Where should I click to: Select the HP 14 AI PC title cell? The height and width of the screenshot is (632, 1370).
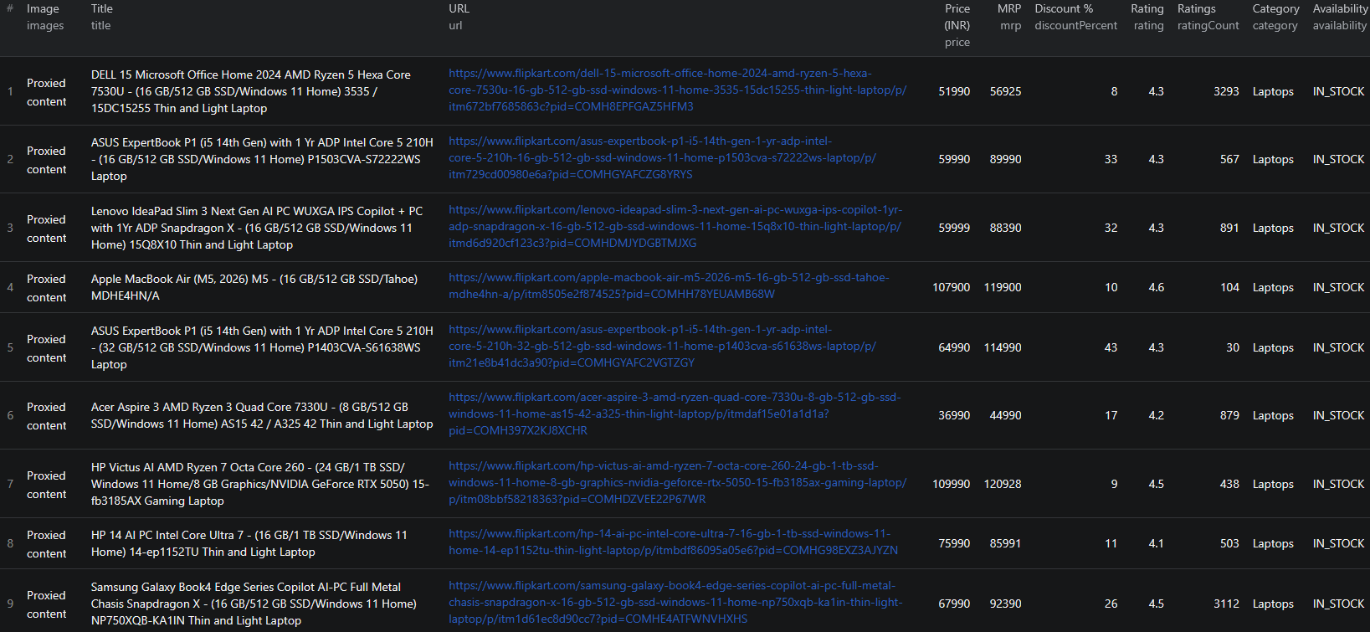[249, 543]
